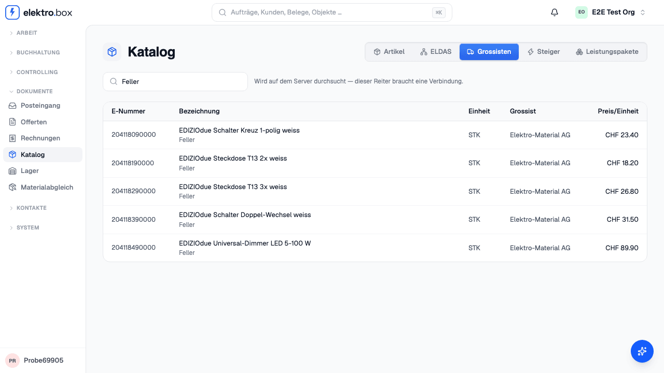
Task: Click the magnifier icon in the global search bar
Action: pos(223,12)
